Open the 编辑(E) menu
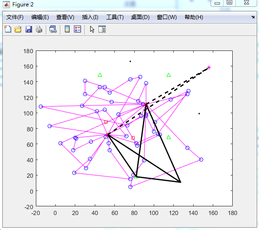The width and height of the screenshot is (259, 230). 40,17
